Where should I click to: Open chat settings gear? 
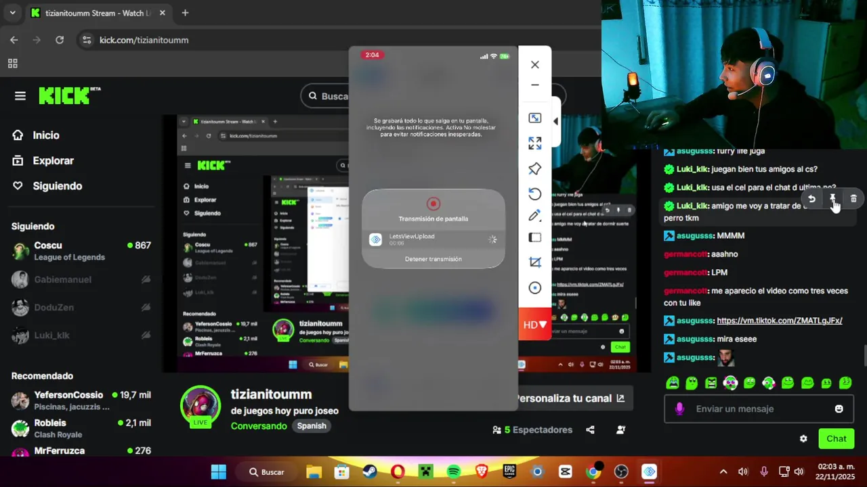tap(803, 438)
